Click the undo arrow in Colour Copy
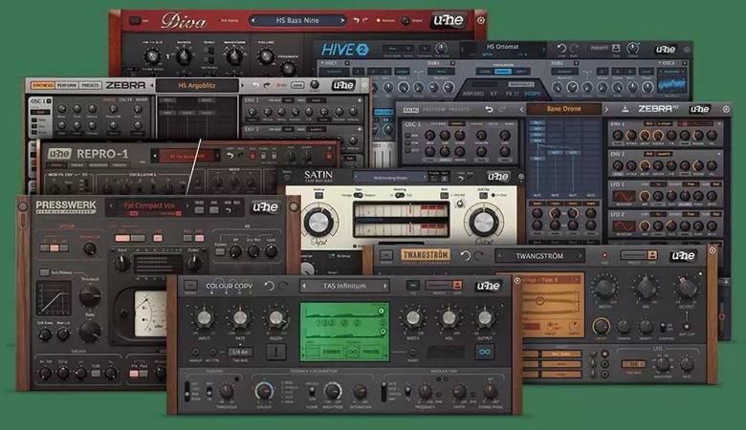 [270, 286]
